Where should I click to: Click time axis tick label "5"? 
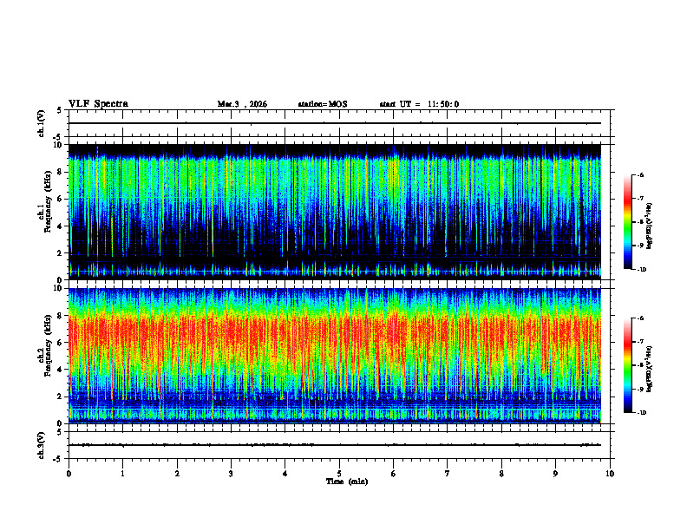coord(339,474)
